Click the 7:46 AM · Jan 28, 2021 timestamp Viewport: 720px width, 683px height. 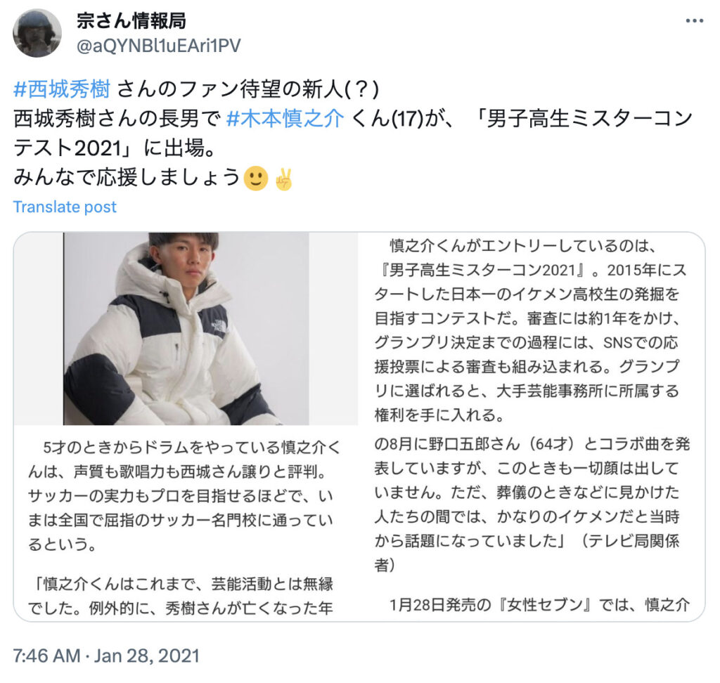[106, 656]
